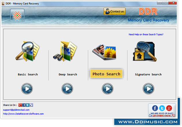Start Photo Search with its play button
This screenshot has width=182, height=127.
(x=108, y=89)
